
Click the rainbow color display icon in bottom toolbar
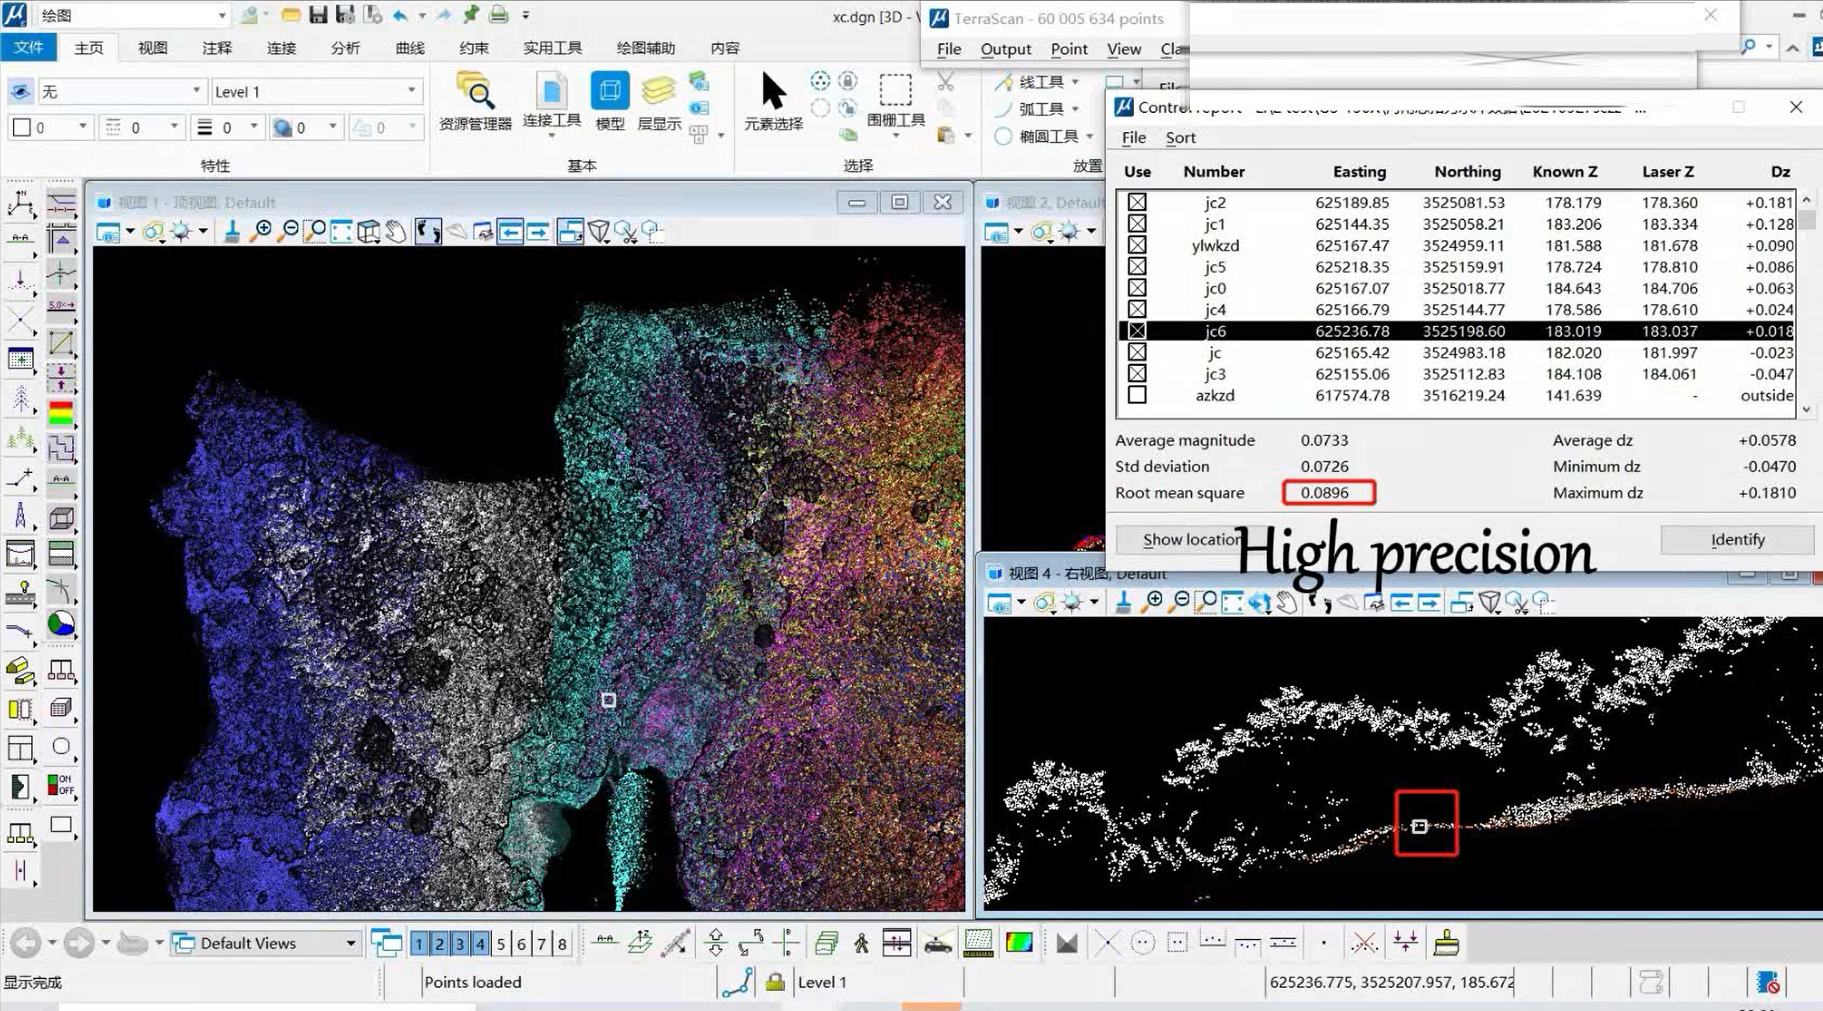(x=1019, y=943)
